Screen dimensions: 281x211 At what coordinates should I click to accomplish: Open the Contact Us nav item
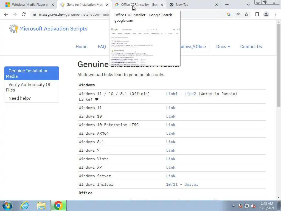[251, 47]
